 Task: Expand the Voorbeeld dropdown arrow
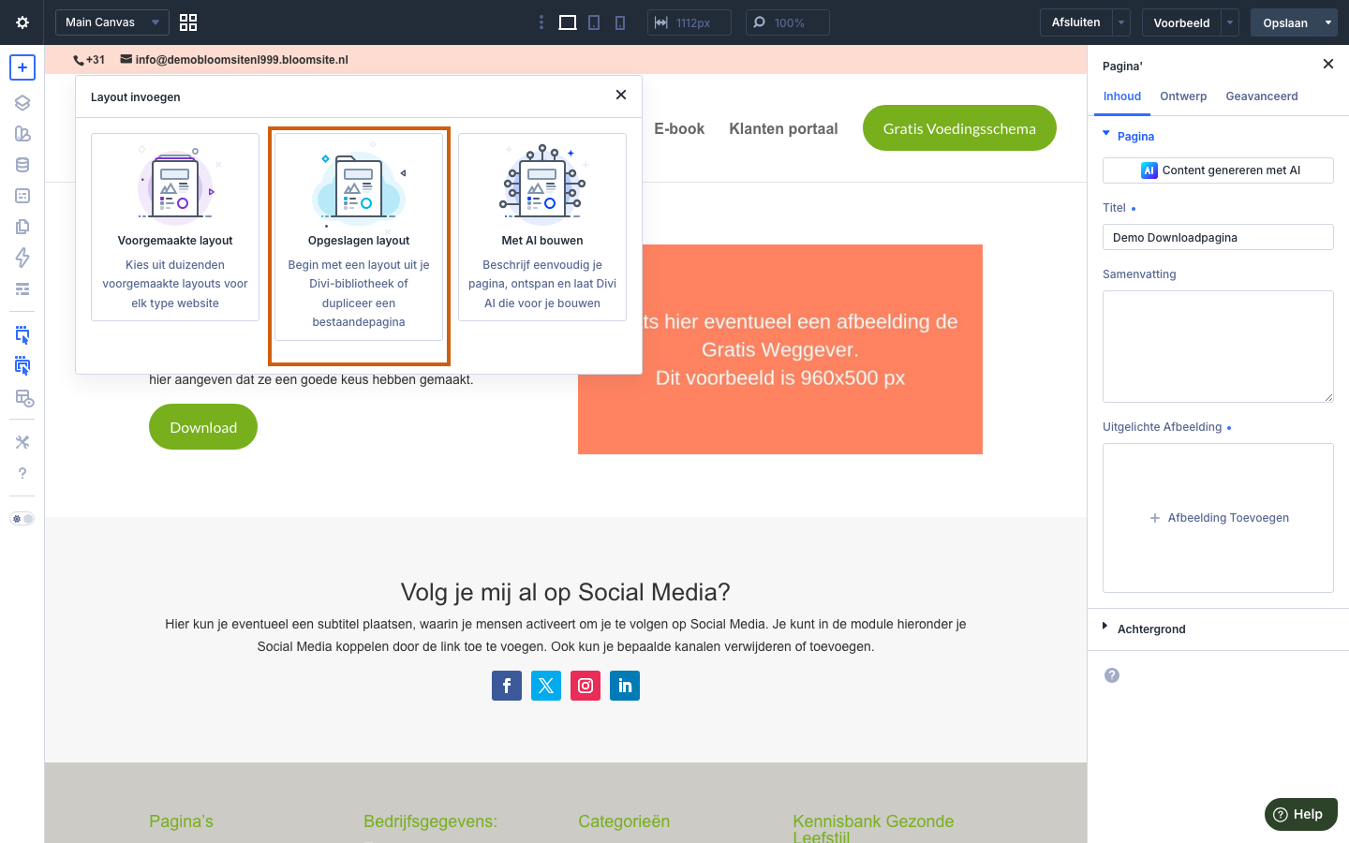[1230, 22]
